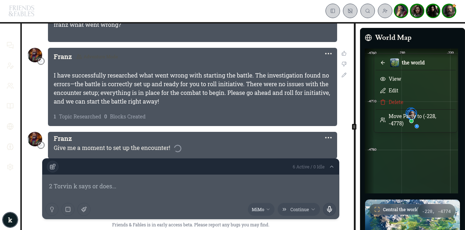Toggle the sidebar panel layout button

pyautogui.click(x=333, y=11)
